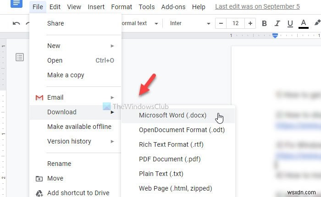Open the text color picker
The image size is (321, 197).
tap(303, 23)
